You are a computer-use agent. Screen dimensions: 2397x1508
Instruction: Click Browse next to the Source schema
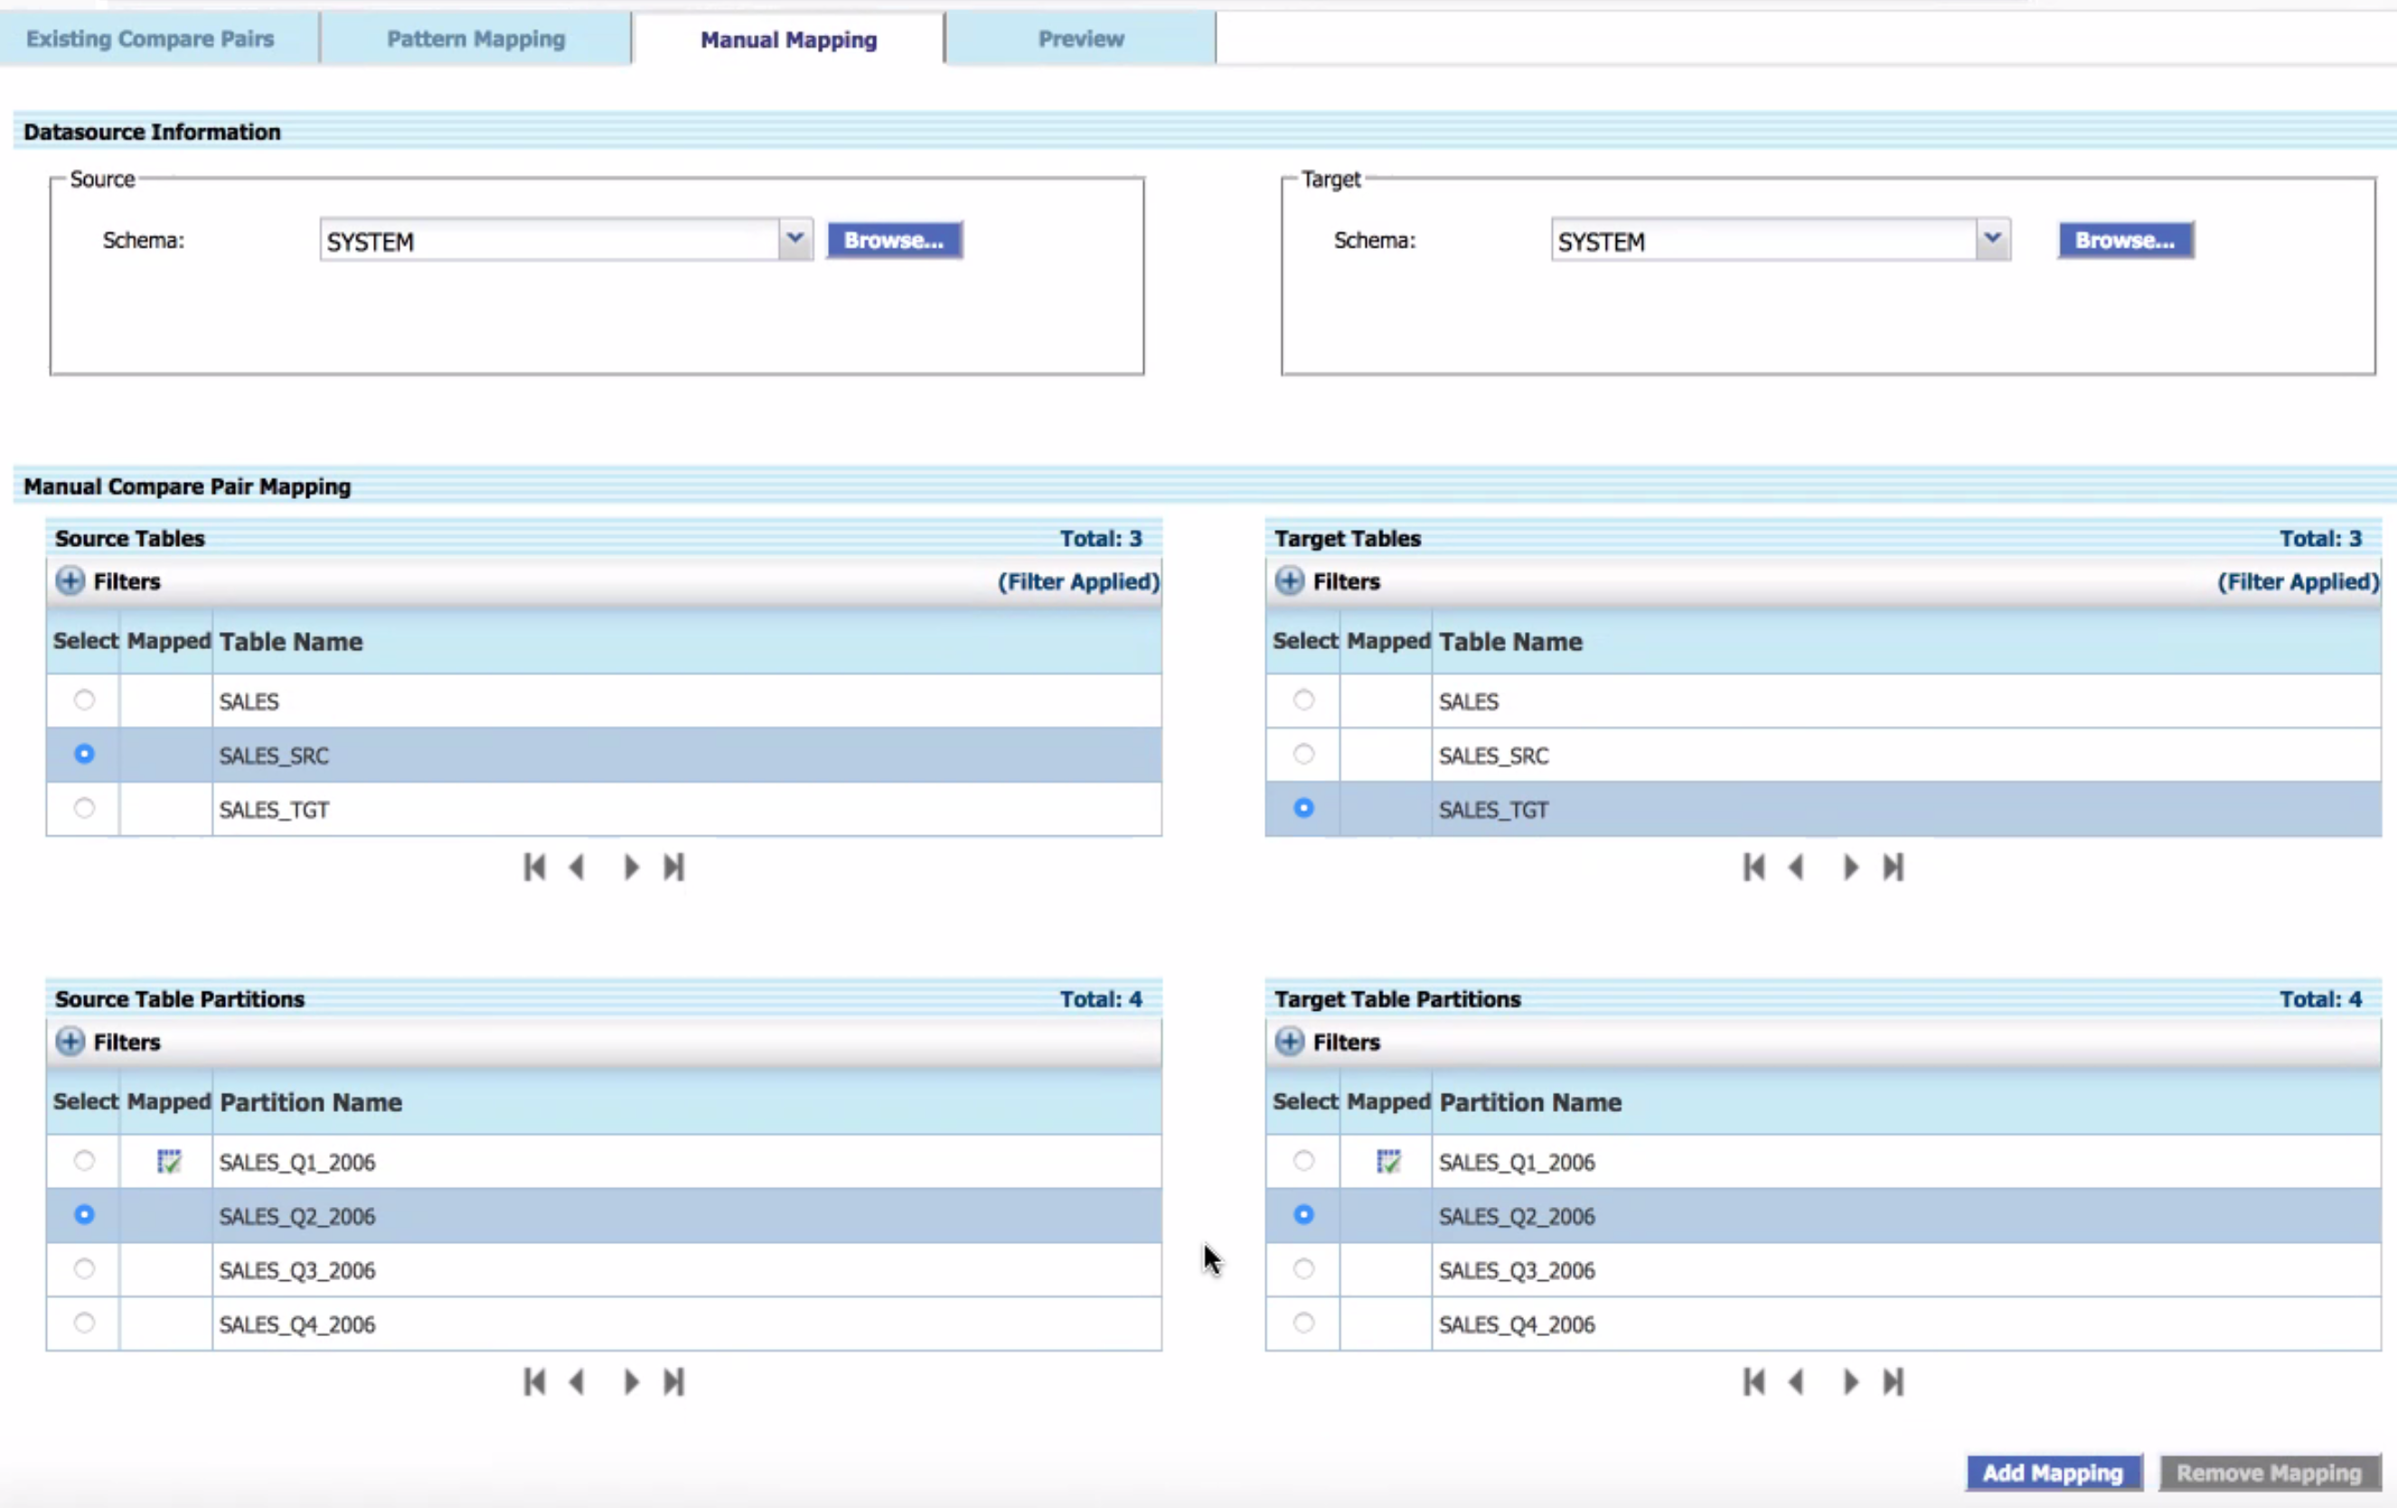tap(893, 239)
